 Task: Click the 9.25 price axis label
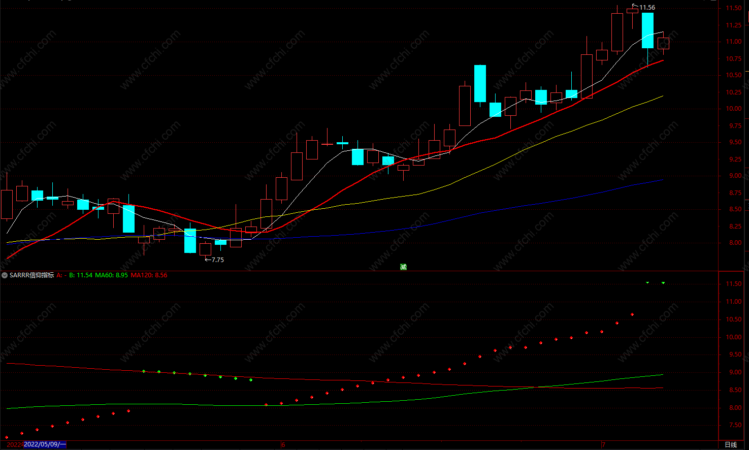pos(735,159)
